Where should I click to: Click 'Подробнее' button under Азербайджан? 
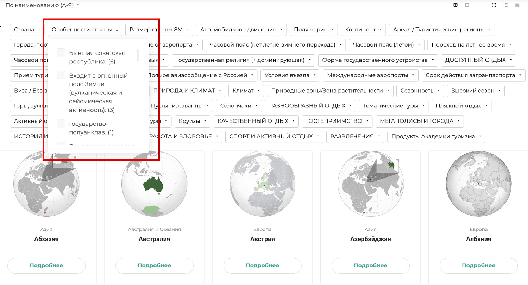tap(370, 266)
